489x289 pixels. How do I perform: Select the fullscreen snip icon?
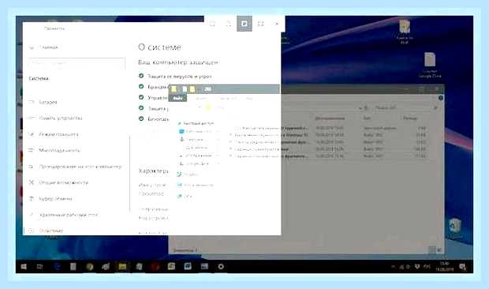click(261, 24)
